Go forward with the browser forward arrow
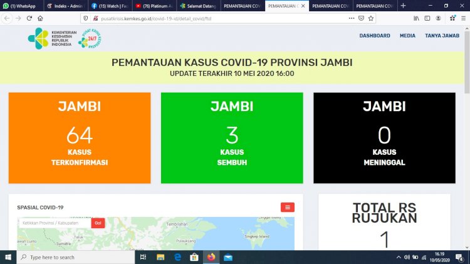Viewport: 470px width, 264px height. [x=18, y=18]
